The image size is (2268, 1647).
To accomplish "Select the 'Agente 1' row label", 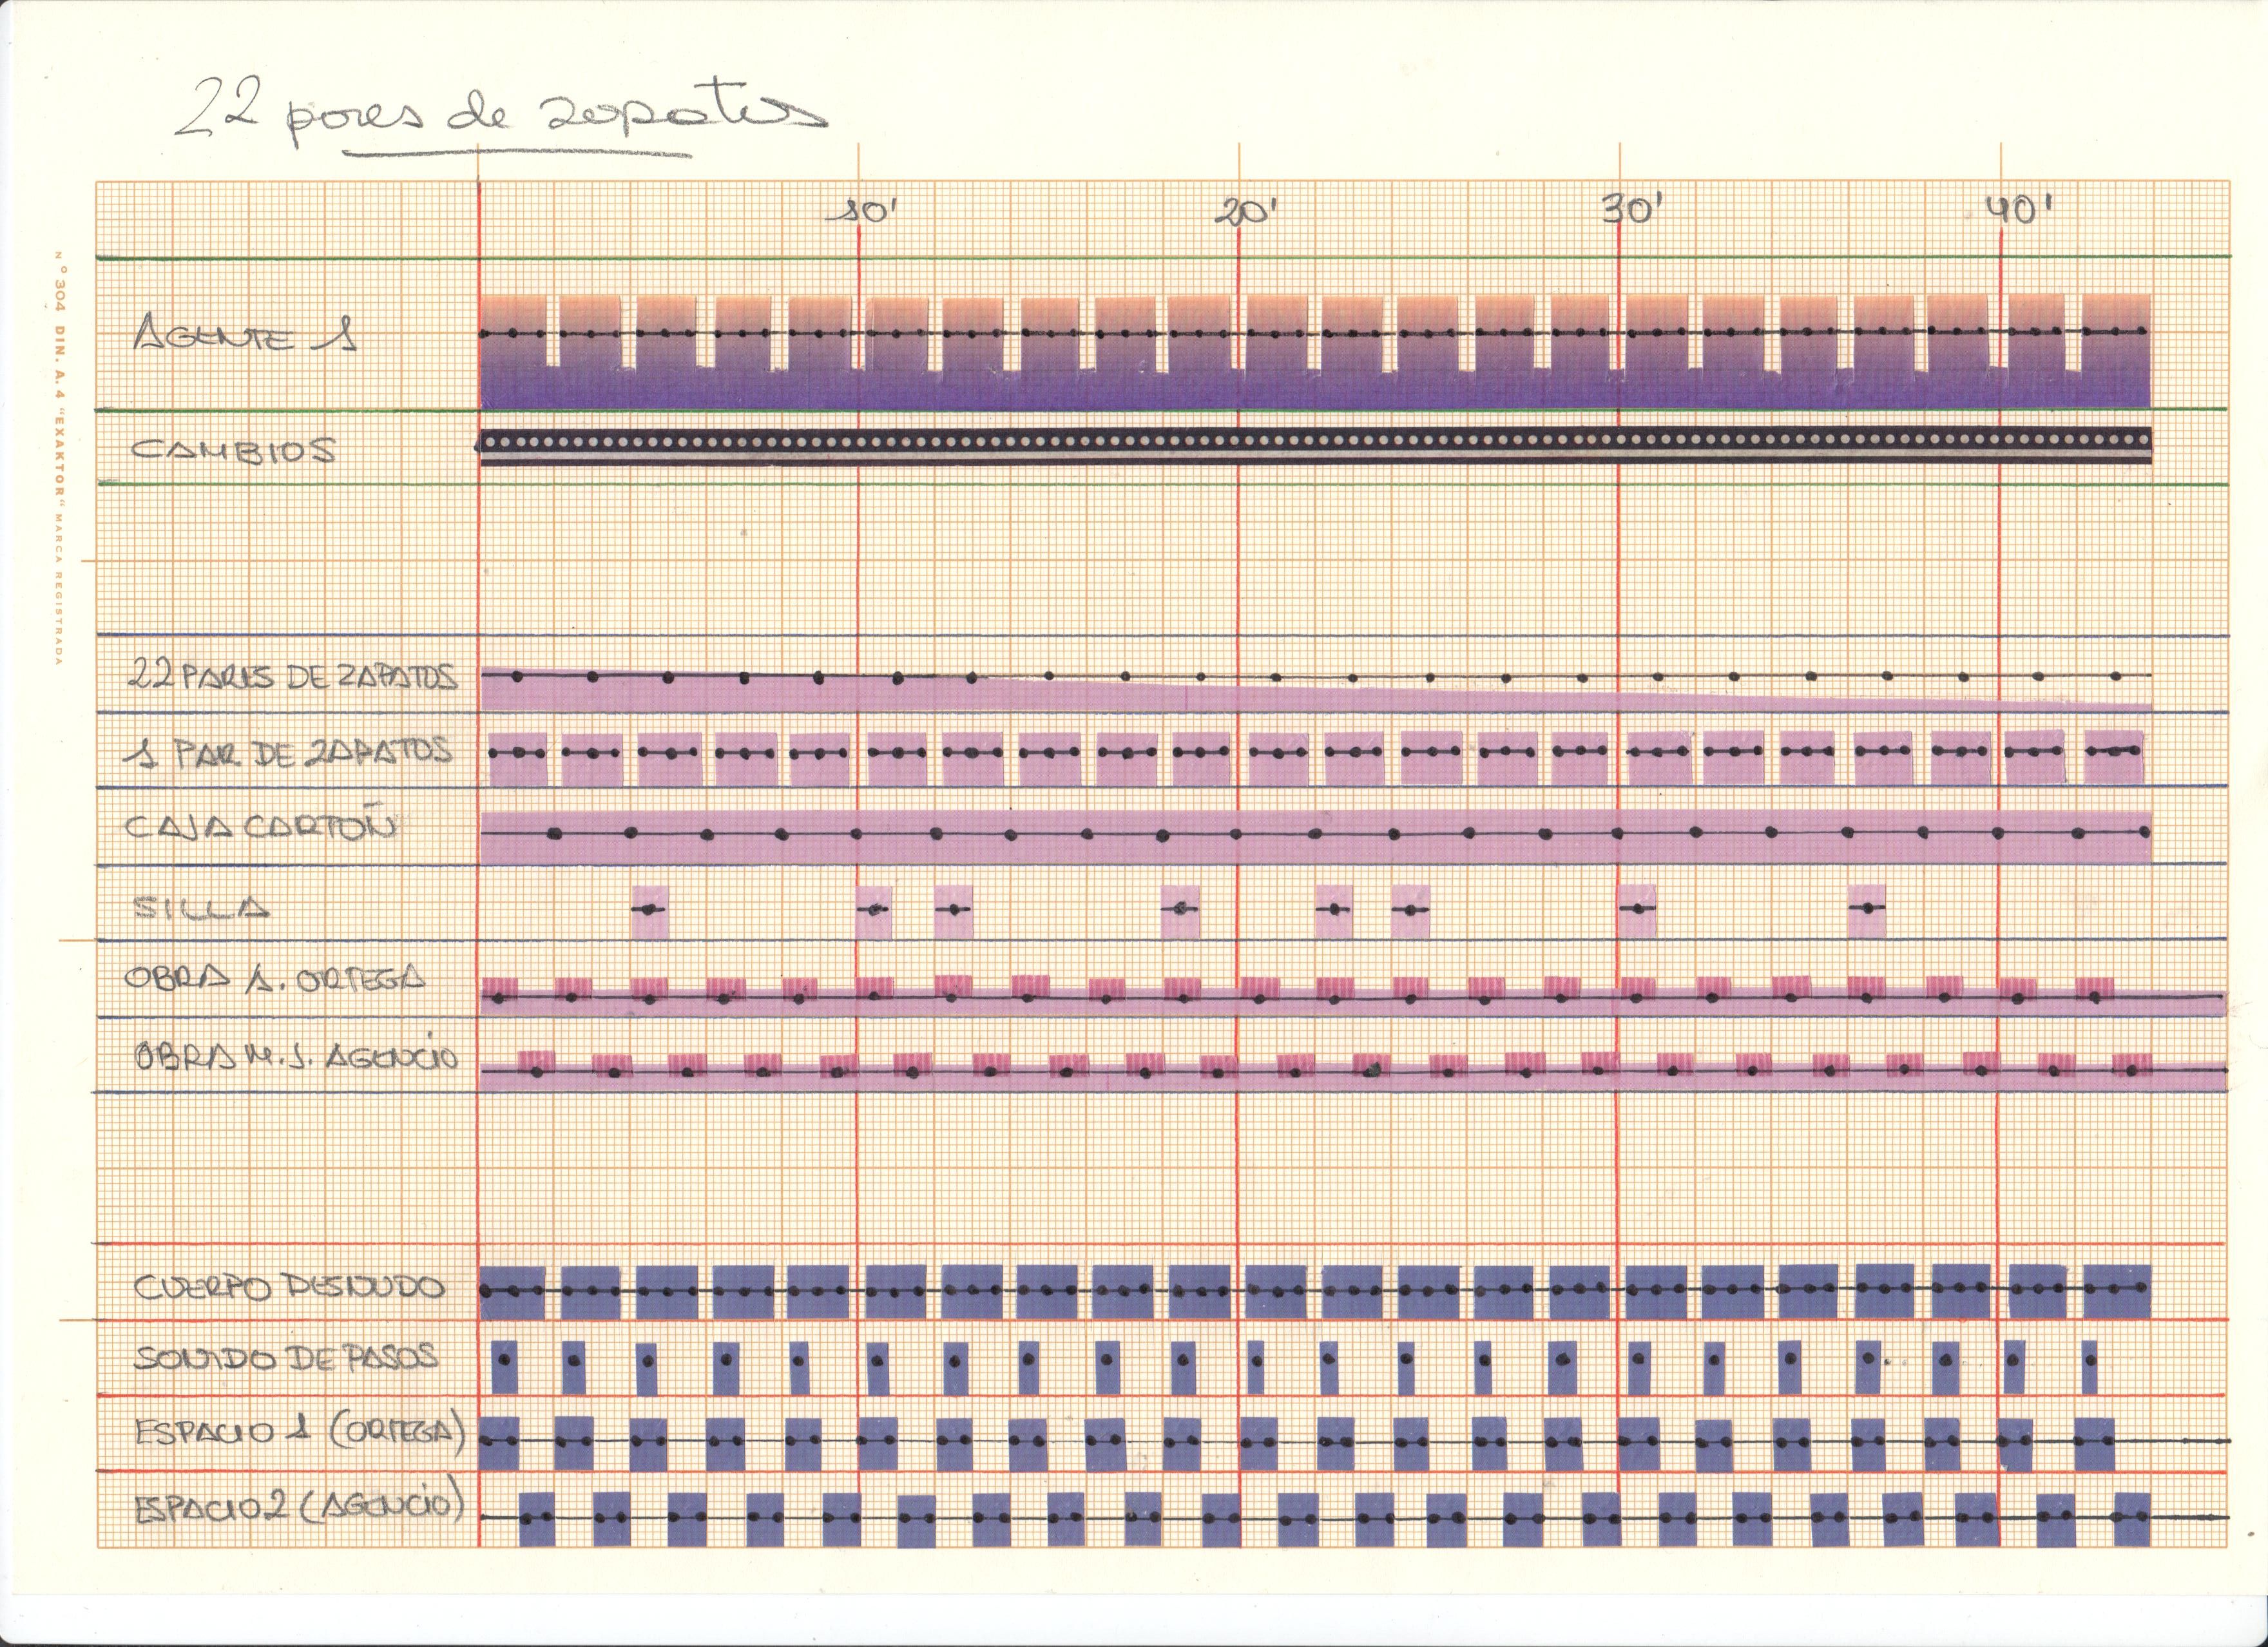I will (245, 334).
